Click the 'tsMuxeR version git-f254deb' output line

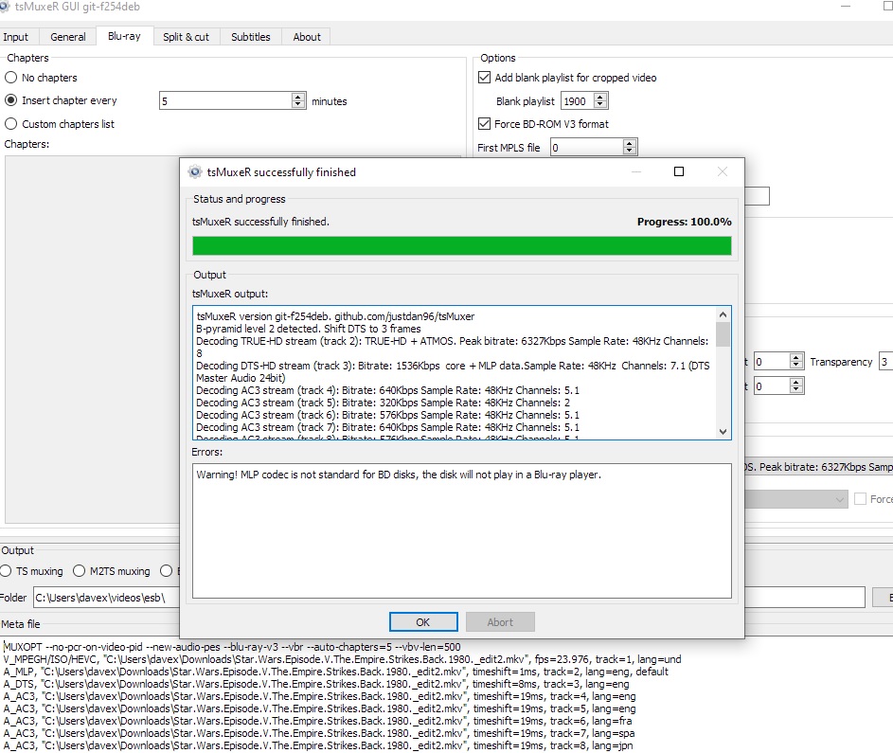tap(335, 316)
